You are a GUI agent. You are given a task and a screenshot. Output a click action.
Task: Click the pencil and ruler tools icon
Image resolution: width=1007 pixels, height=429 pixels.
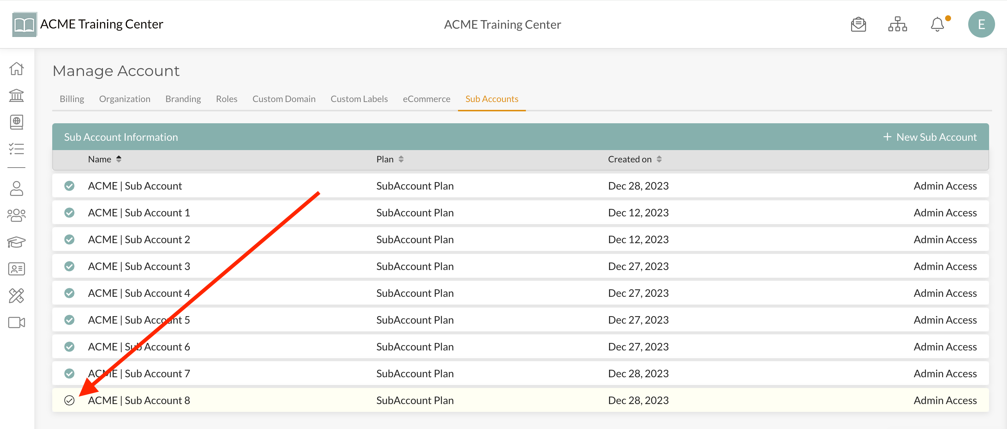pyautogui.click(x=16, y=296)
